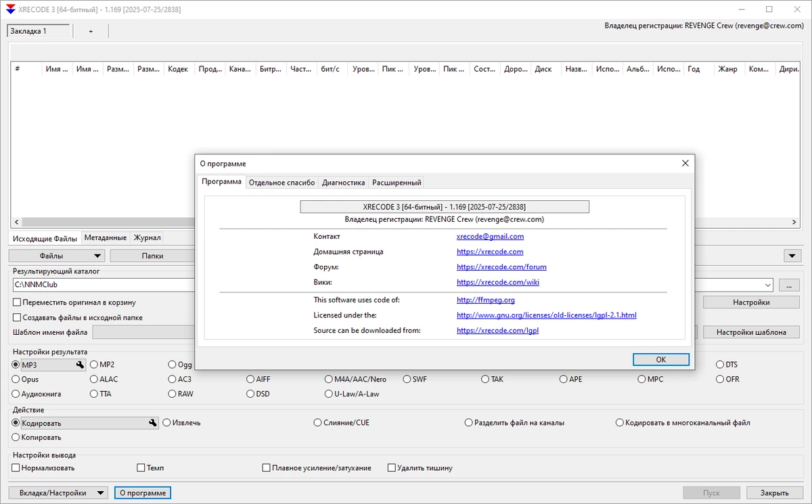Enable Переместить оригинал в корзину

74,302
